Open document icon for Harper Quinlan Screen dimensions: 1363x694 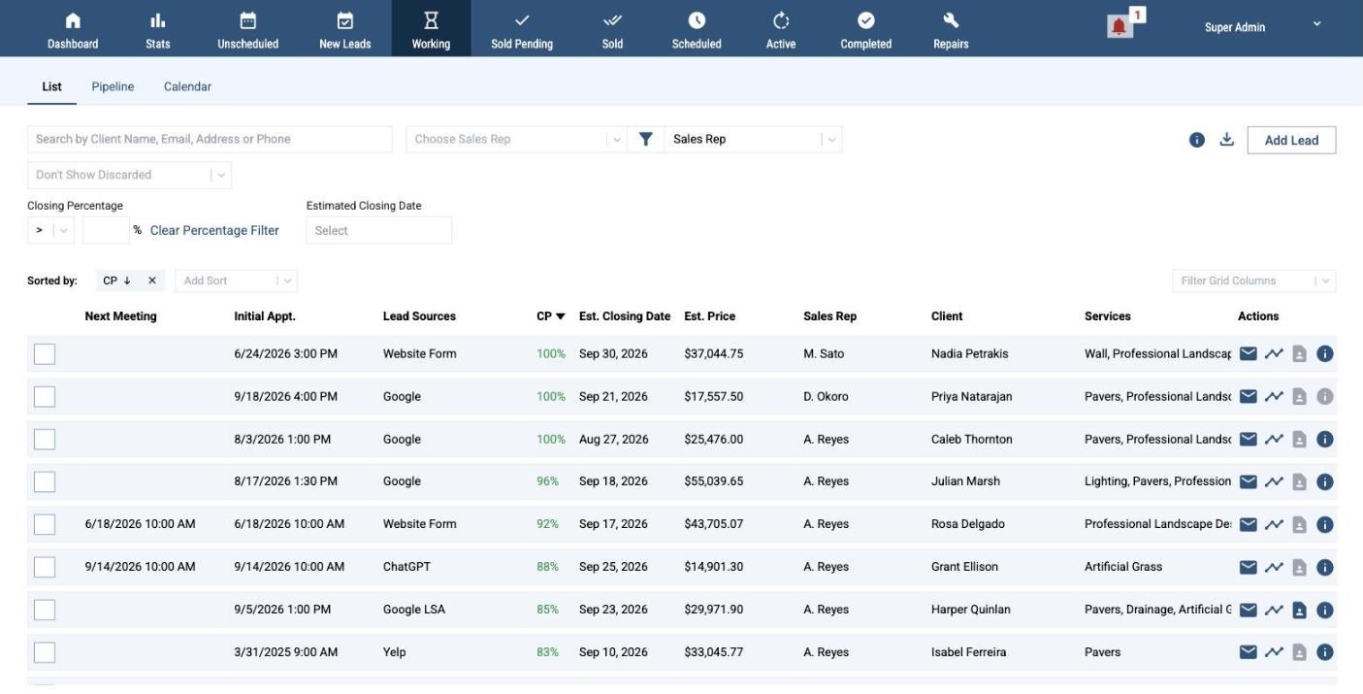[1299, 611]
